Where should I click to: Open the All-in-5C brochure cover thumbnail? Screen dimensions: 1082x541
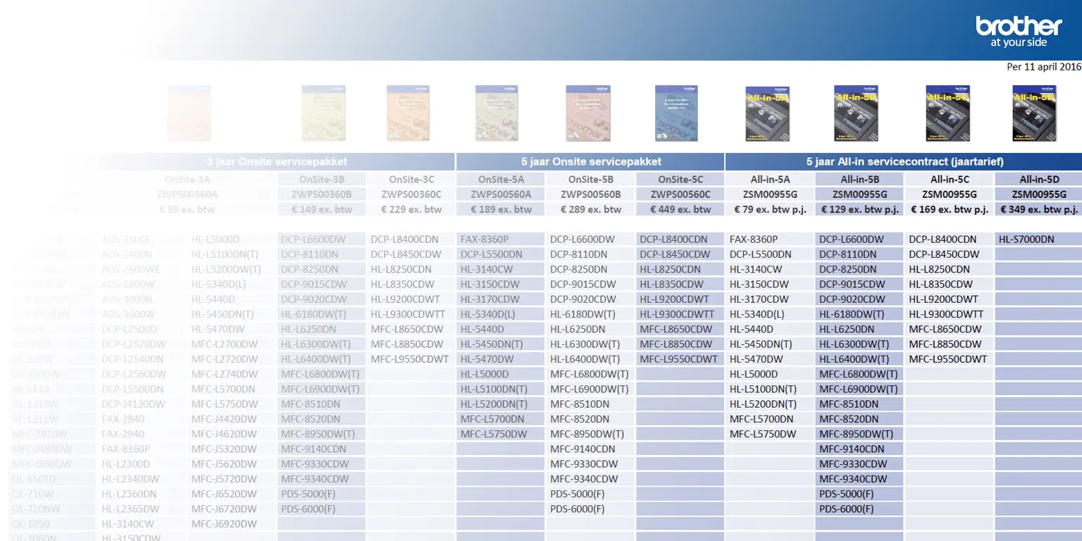(x=947, y=113)
